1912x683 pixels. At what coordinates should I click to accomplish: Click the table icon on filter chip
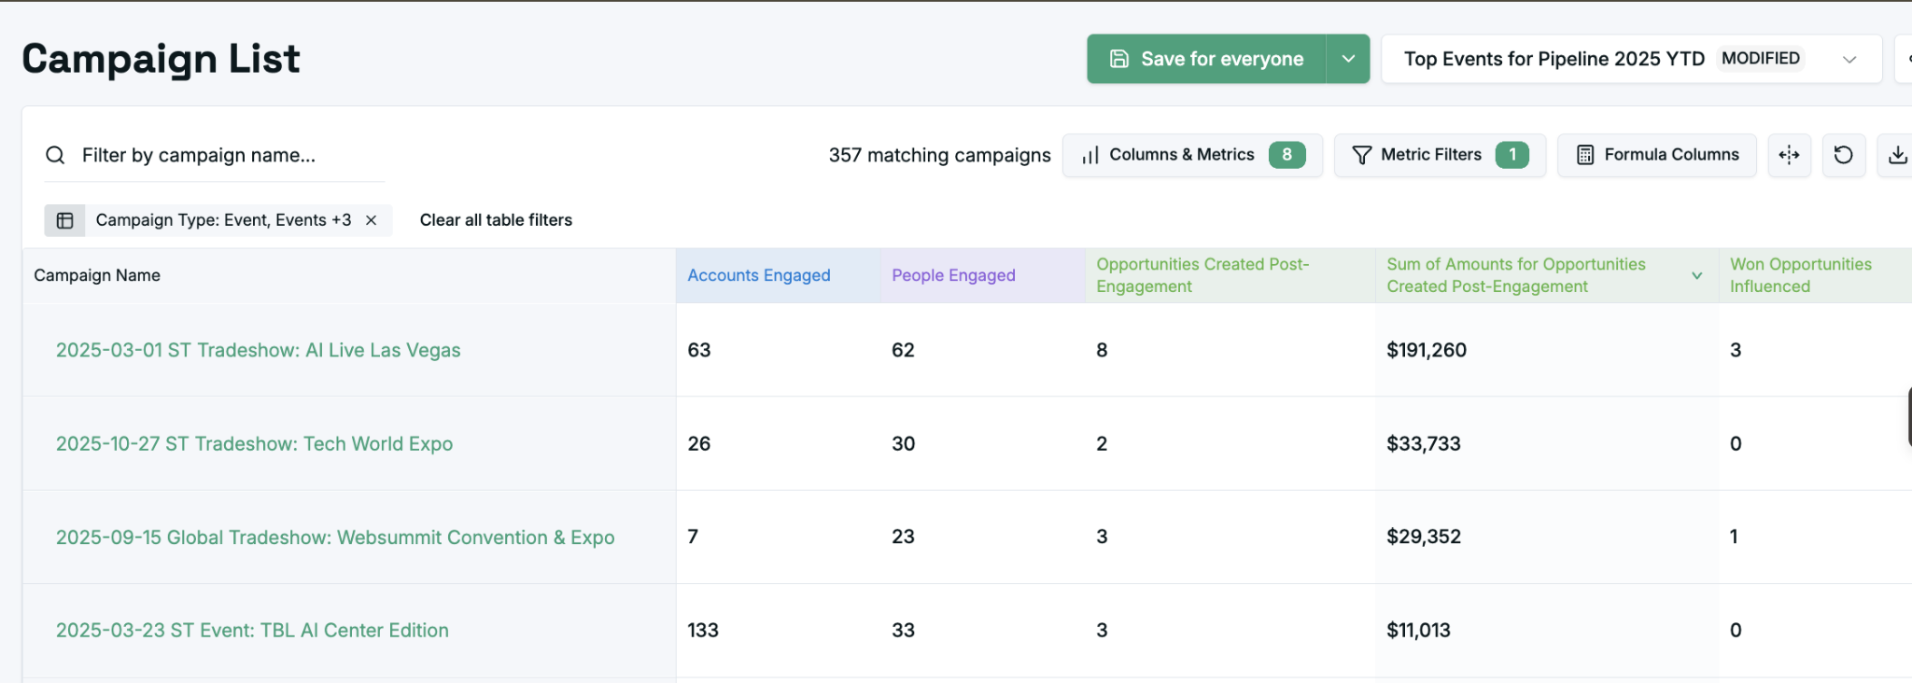(x=65, y=220)
